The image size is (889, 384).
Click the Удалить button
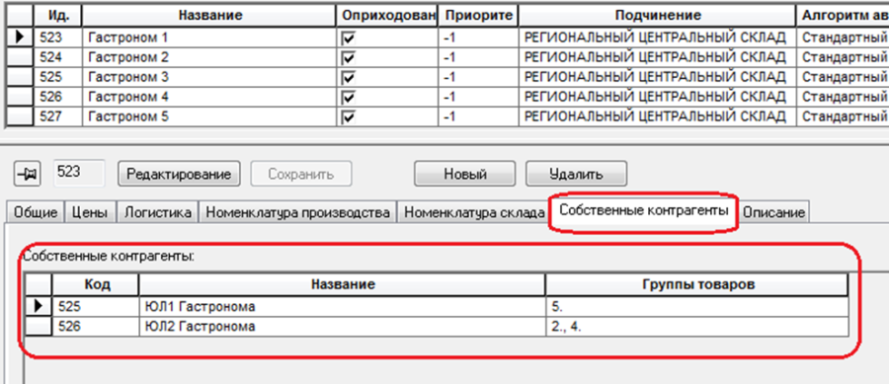pos(576,174)
